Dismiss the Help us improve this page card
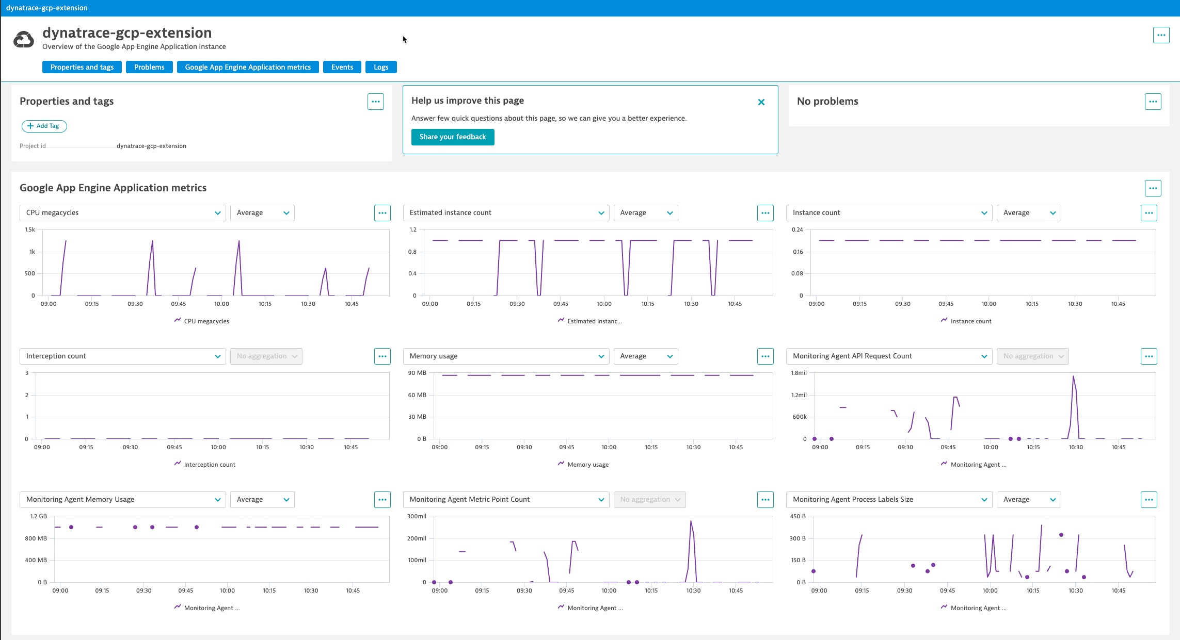Screen dimensions: 1180x640 coord(761,102)
